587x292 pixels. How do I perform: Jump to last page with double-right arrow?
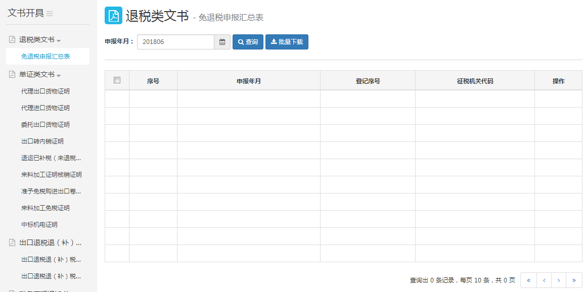(574, 280)
